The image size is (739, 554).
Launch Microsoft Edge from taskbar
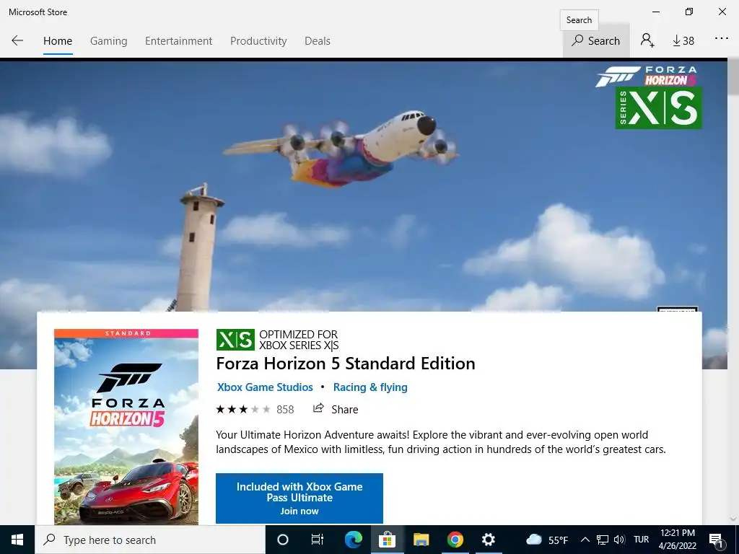coord(353,540)
